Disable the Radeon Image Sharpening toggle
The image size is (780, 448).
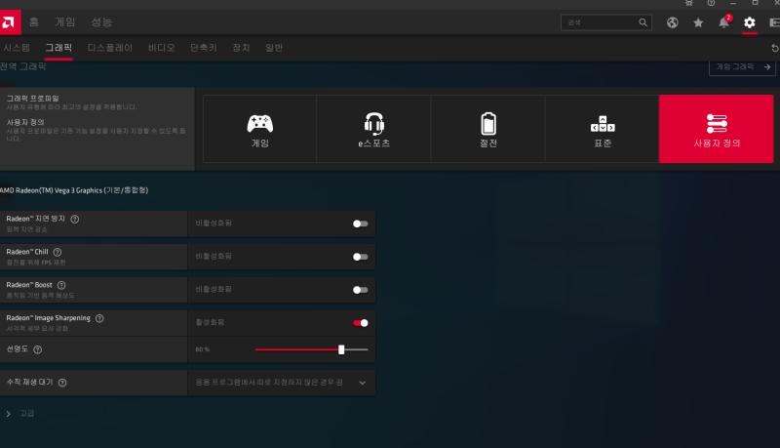click(x=360, y=323)
